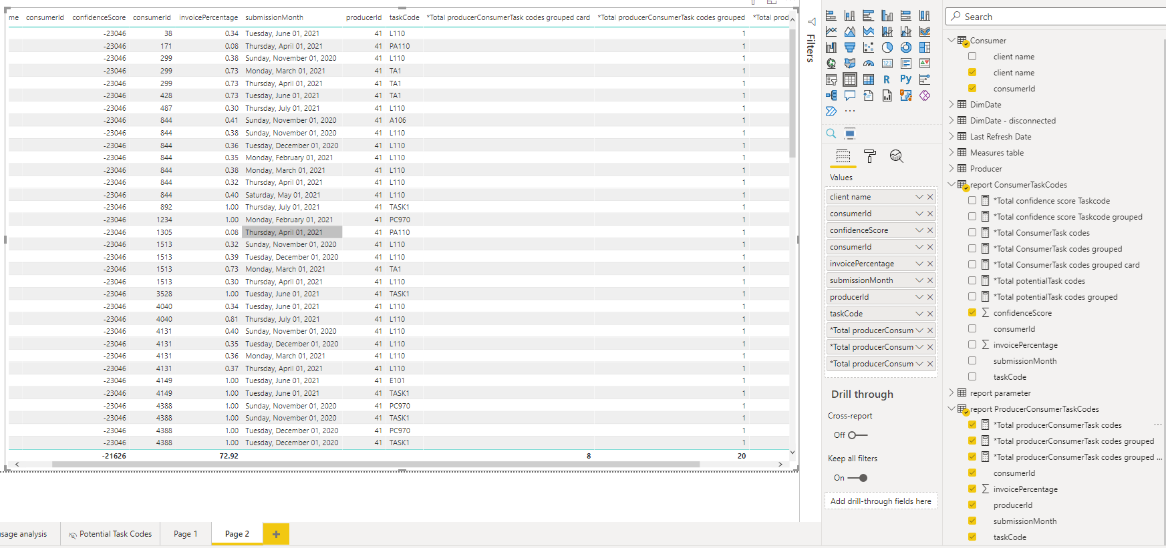Select the Page 2 tab
Viewport: 1166px width, 548px height.
tap(237, 534)
